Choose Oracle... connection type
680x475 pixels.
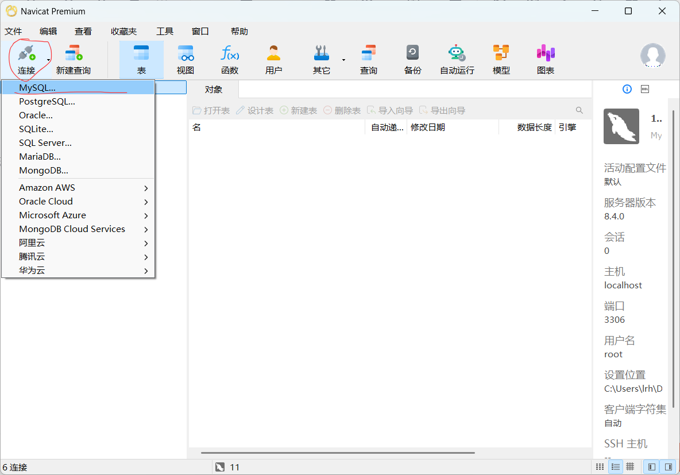click(78, 115)
